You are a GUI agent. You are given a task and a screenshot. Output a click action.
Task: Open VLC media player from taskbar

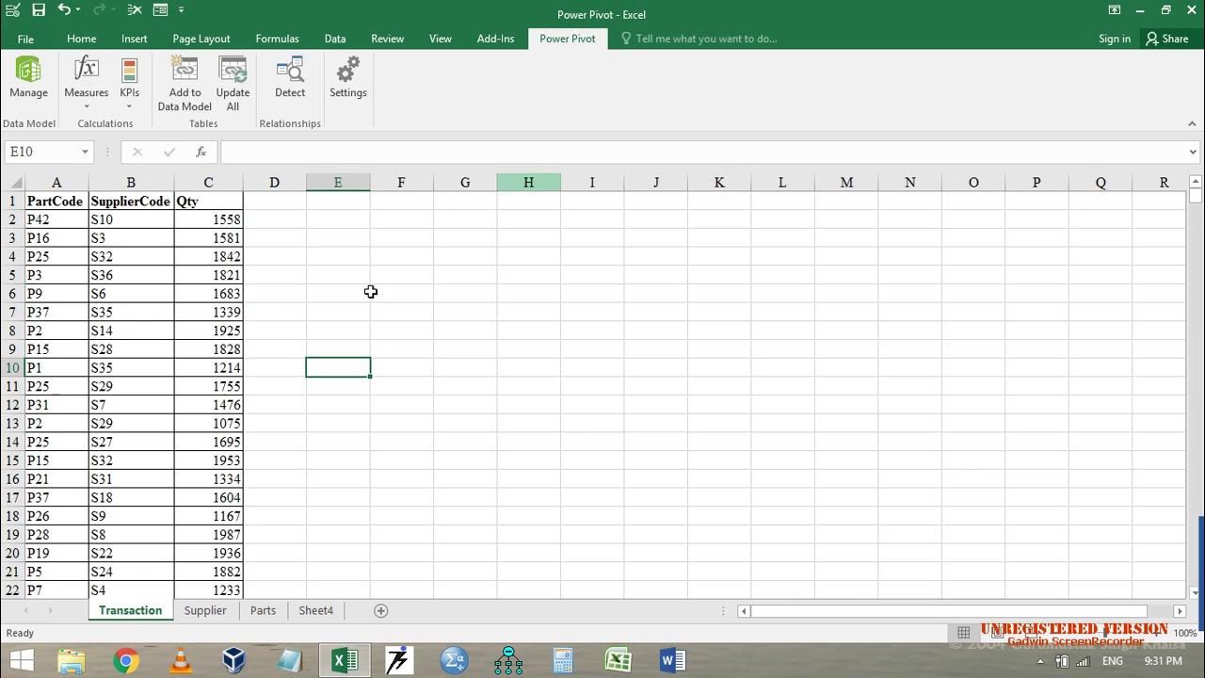pyautogui.click(x=180, y=661)
